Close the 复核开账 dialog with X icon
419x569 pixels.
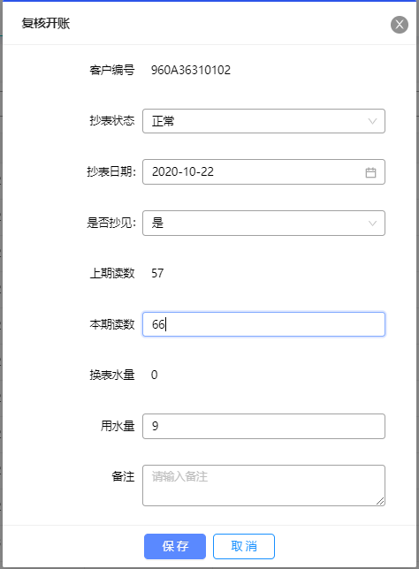[400, 25]
